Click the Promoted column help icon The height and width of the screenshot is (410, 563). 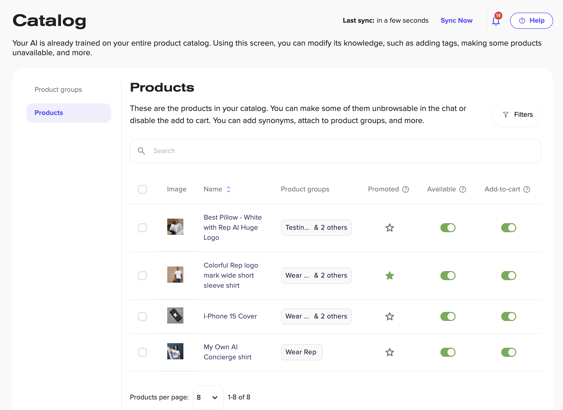406,189
